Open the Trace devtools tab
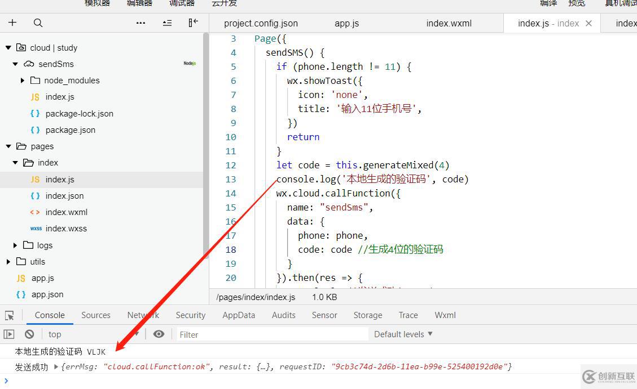 point(408,315)
